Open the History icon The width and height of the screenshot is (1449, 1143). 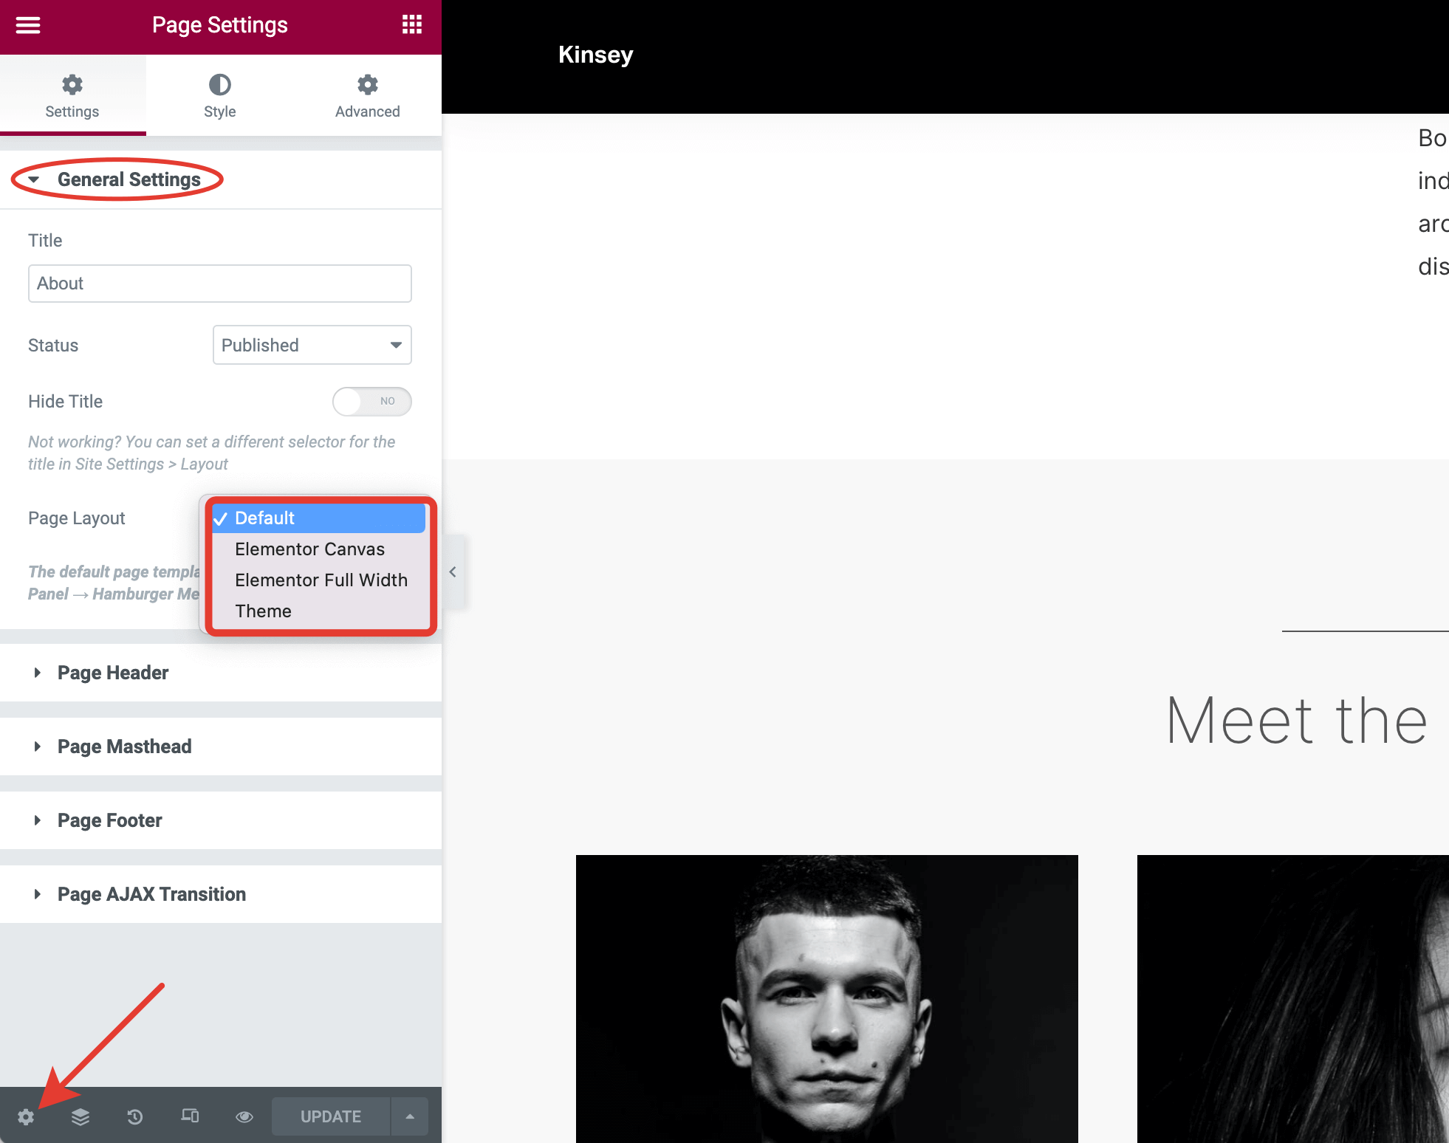pyautogui.click(x=134, y=1116)
